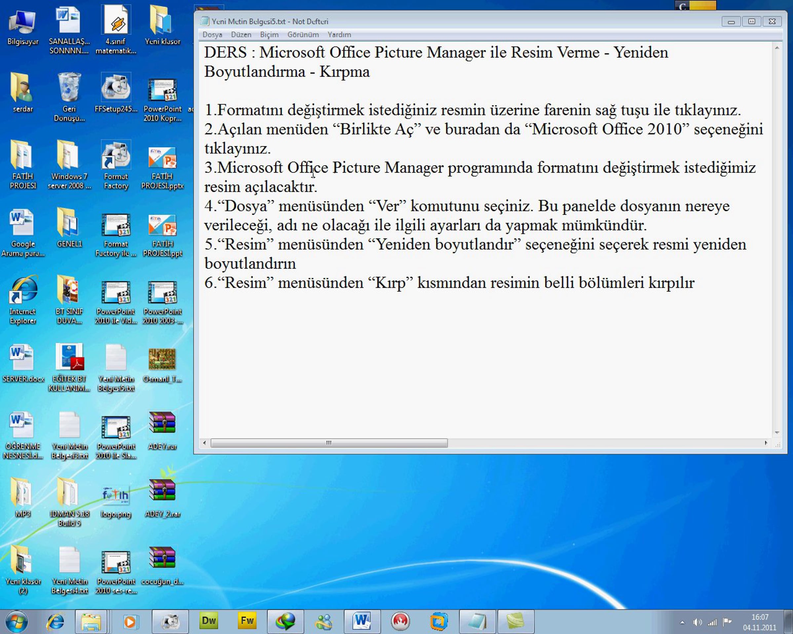
Task: Select the PowerPoint 2010 ile Sla... video icon
Action: point(116,438)
